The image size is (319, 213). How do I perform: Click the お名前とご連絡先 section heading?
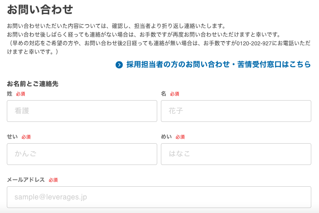[33, 83]
